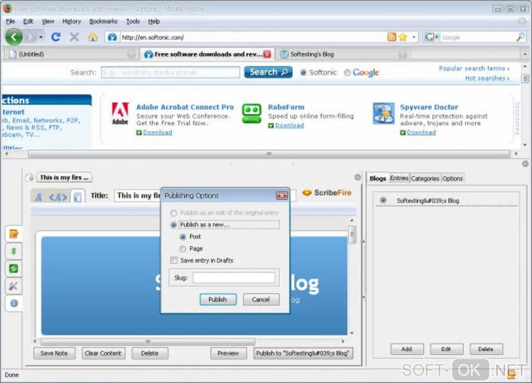This screenshot has height=383, width=532.
Task: Bookmark page with the star icon
Action: (403, 37)
